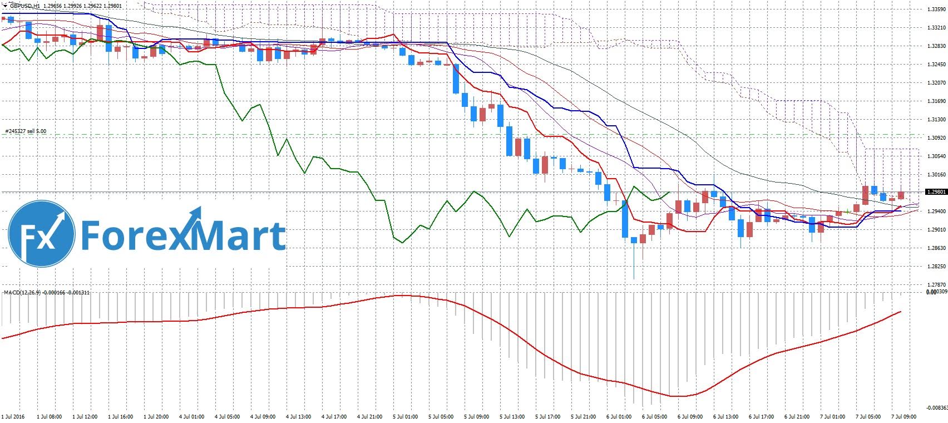Click time axis label '6 Jul 17:00'

pyautogui.click(x=761, y=416)
